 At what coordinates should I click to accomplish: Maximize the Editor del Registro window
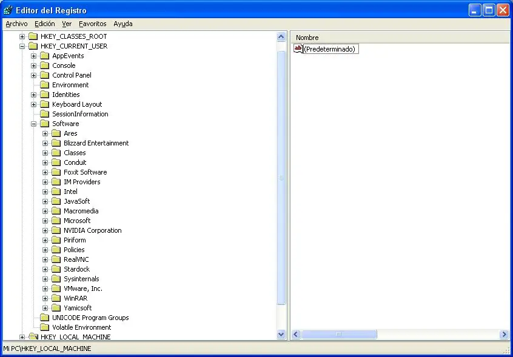pos(489,10)
